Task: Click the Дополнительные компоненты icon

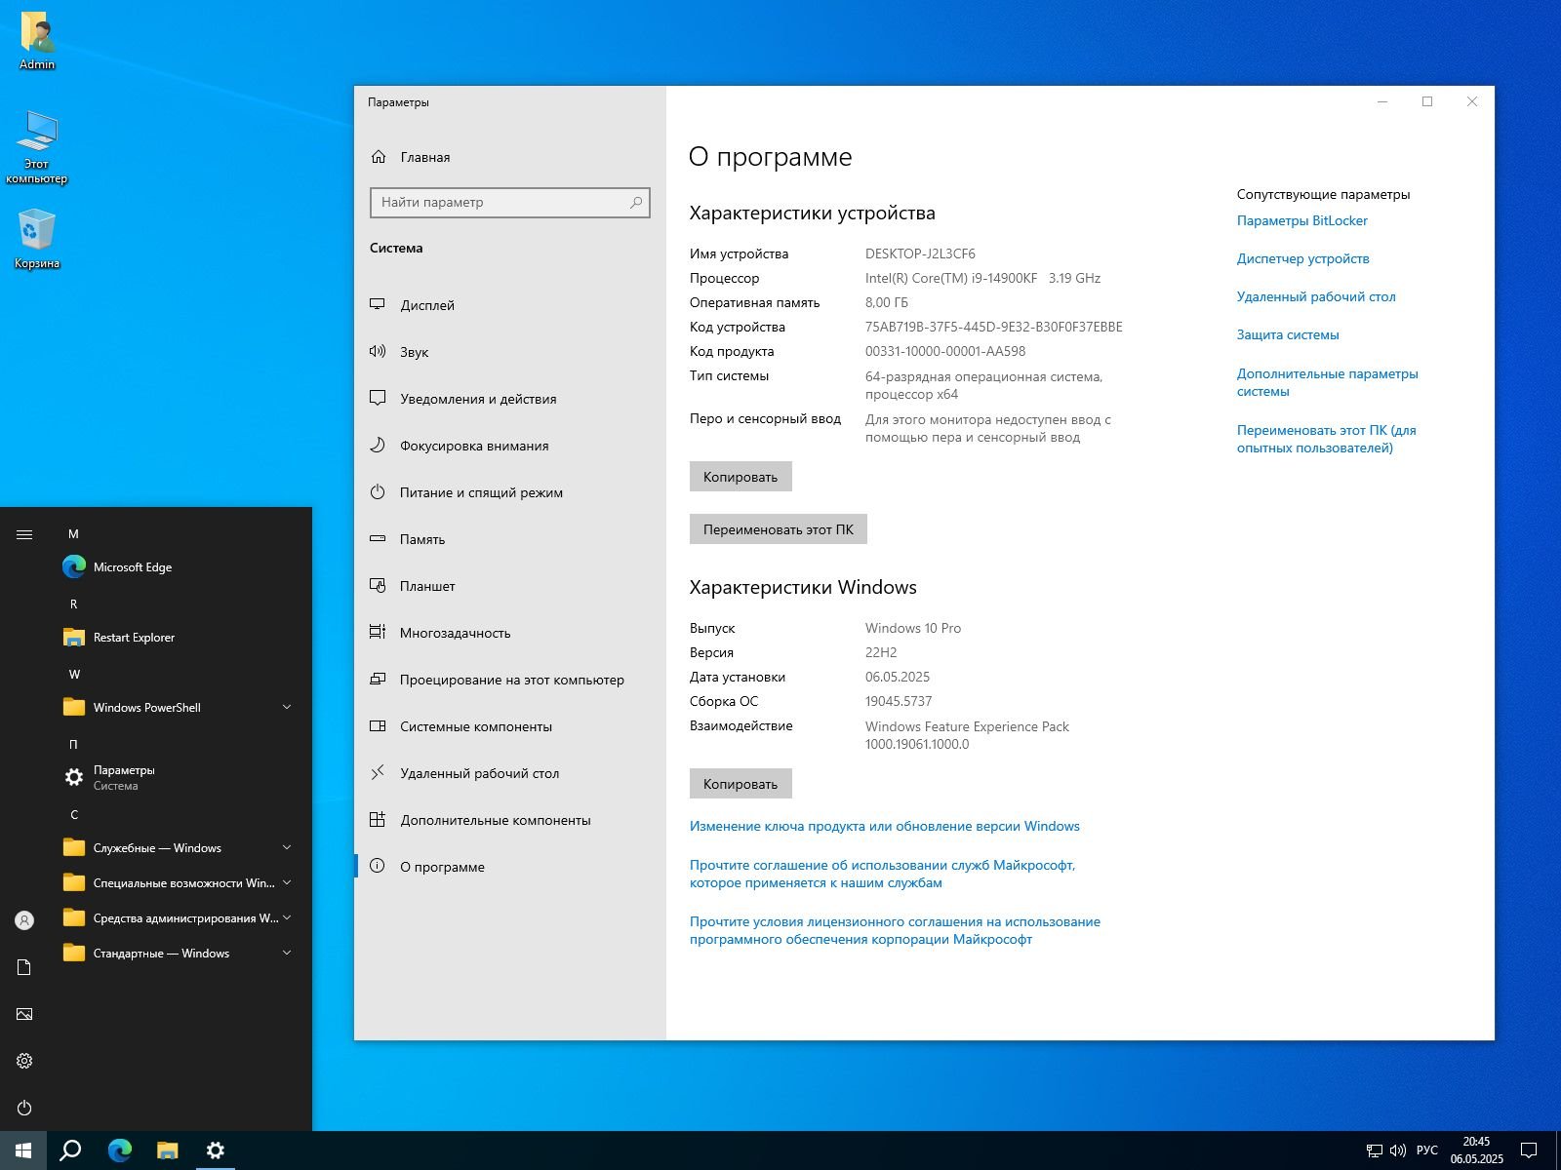Action: (378, 819)
